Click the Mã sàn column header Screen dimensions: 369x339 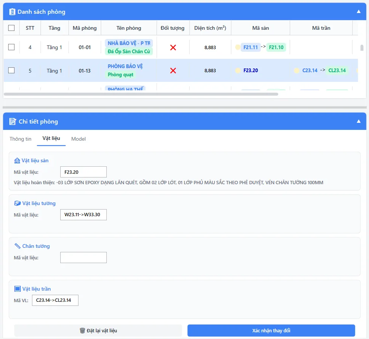click(260, 28)
